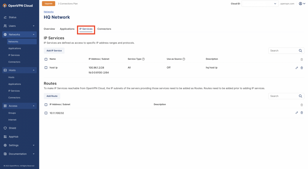308x169 pixels.
Task: Open Groups under Access
Action: [12, 113]
